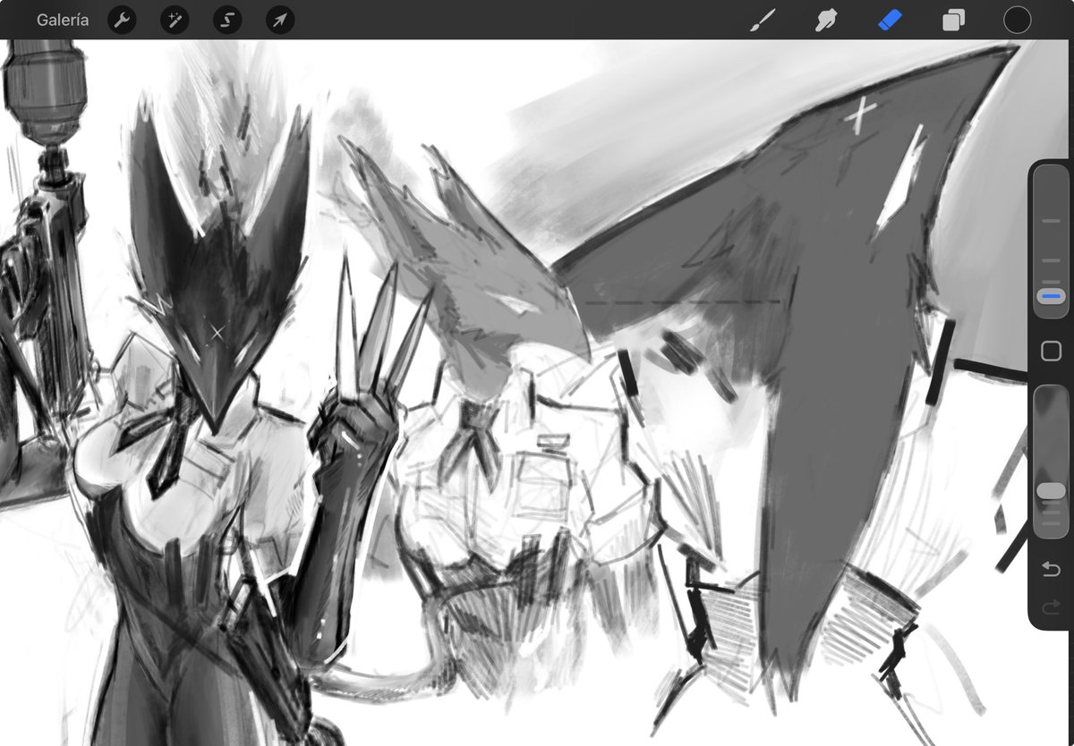Tap the square Modify button in sidebar

pyautogui.click(x=1051, y=351)
